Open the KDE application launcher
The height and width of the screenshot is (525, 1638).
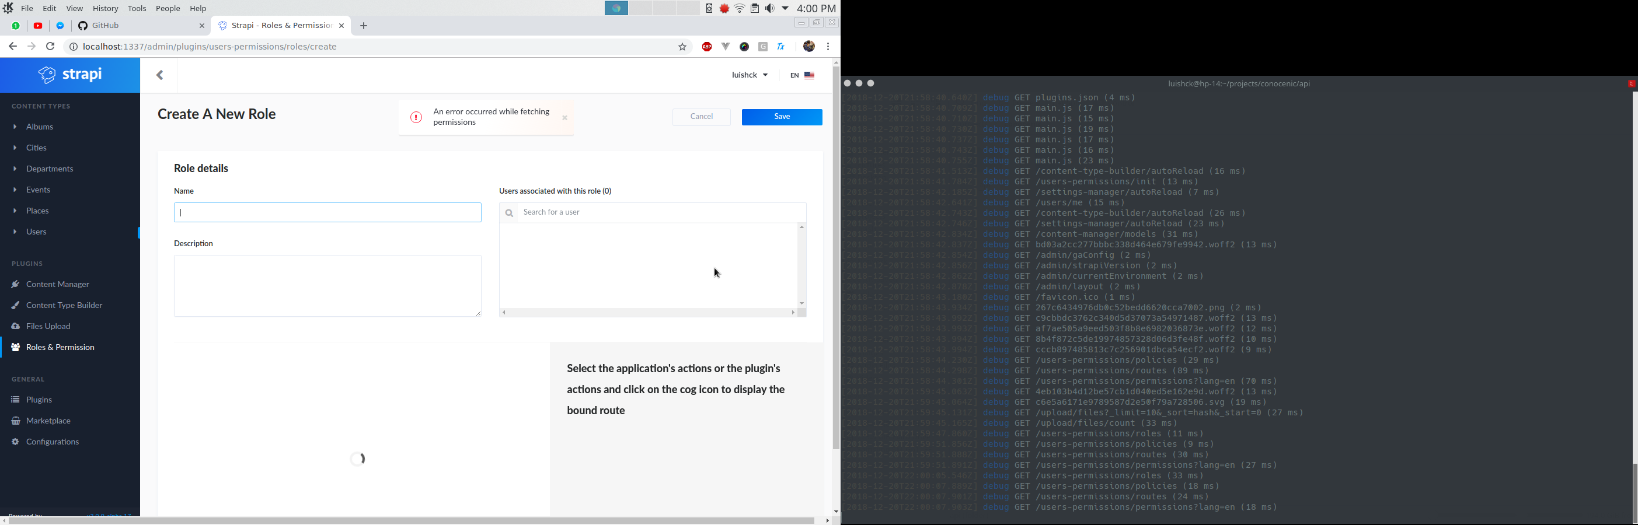point(8,8)
